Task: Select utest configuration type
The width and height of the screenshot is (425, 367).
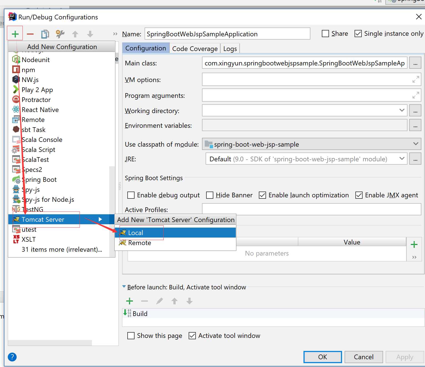Action: pos(62,230)
